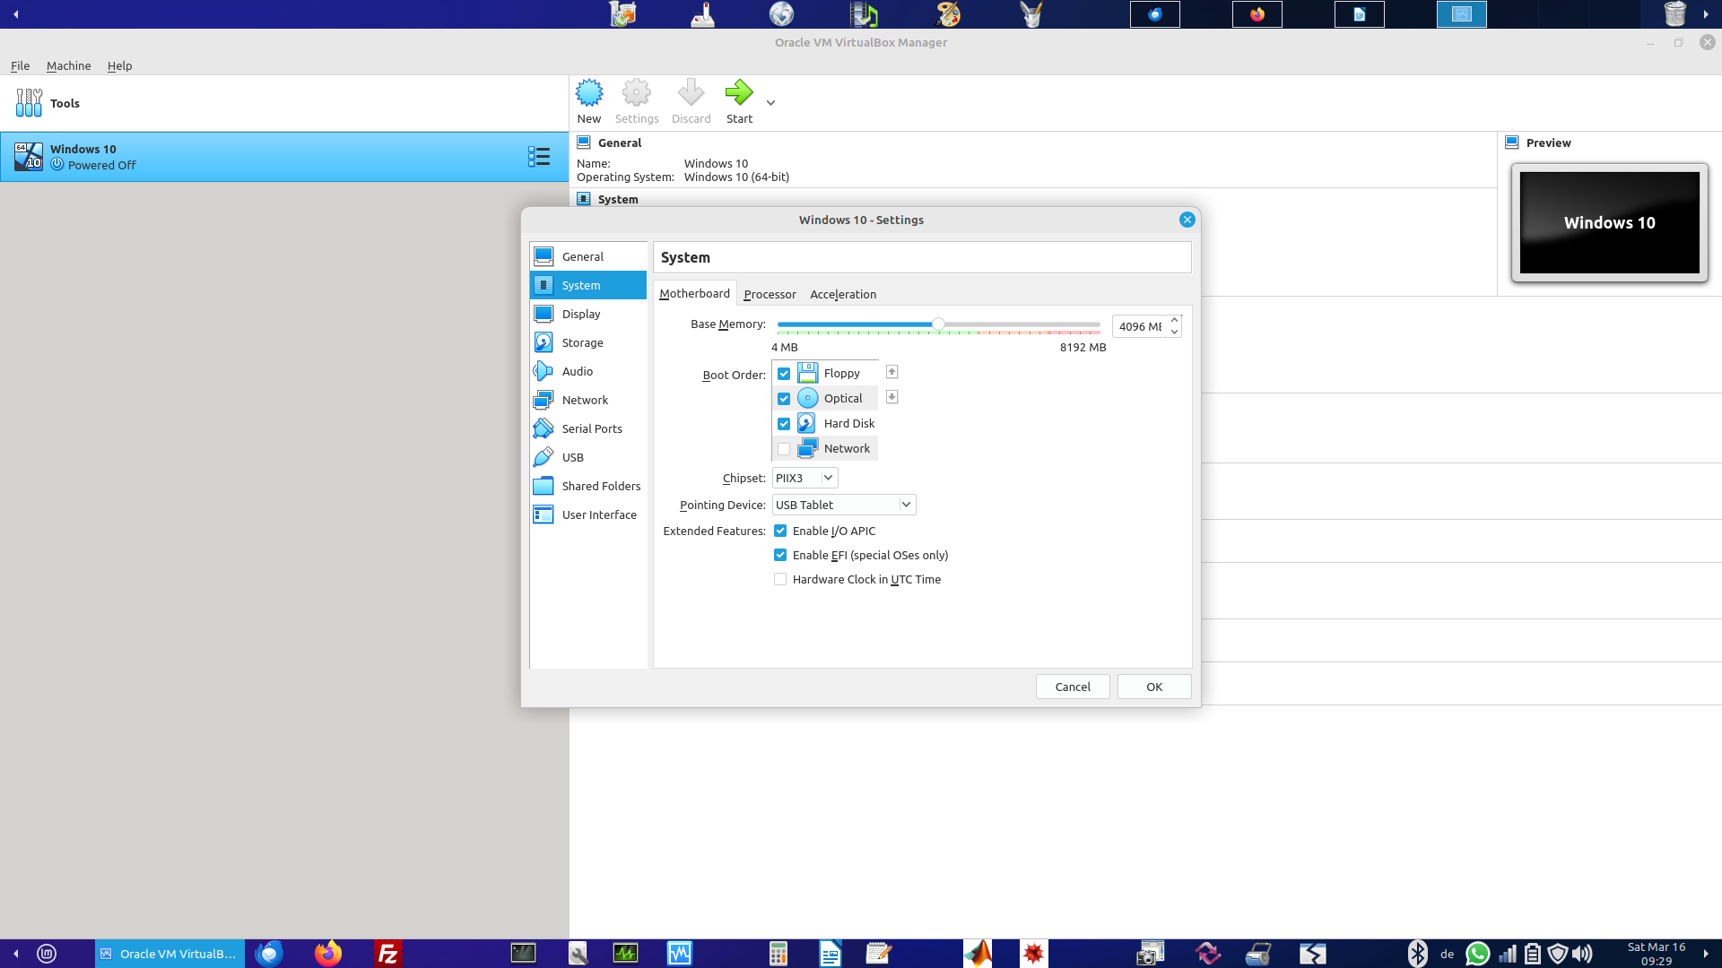1722x968 pixels.
Task: Open the Pointing Device dropdown
Action: point(844,505)
